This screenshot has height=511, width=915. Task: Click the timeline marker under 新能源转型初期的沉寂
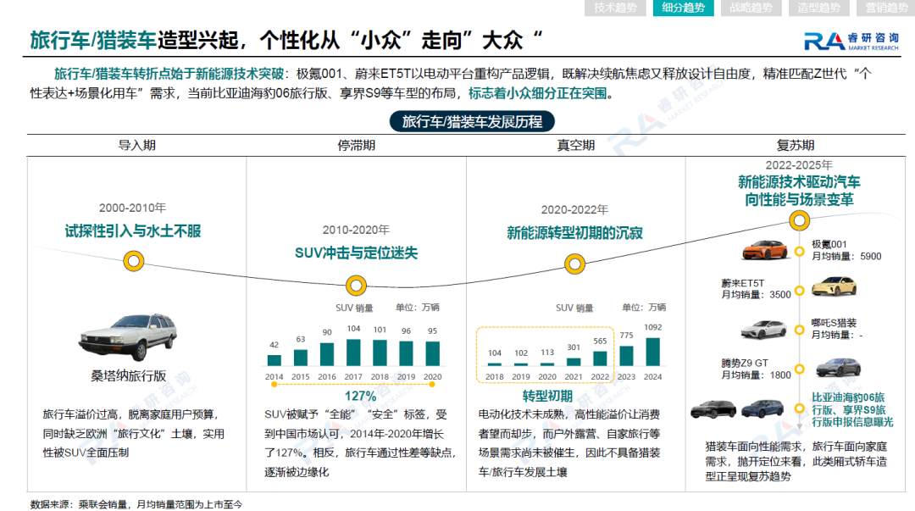574,264
